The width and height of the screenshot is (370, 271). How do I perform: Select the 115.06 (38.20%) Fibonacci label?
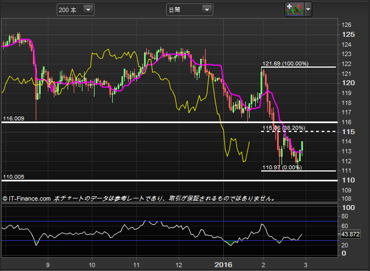click(284, 128)
